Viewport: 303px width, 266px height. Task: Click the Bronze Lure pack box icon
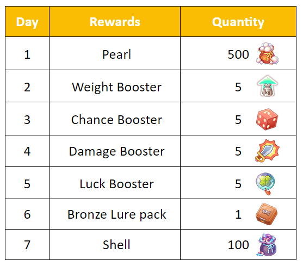coord(267,214)
